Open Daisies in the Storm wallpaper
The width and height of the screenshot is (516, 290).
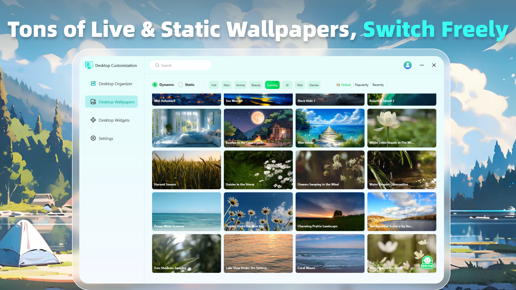[x=258, y=170]
